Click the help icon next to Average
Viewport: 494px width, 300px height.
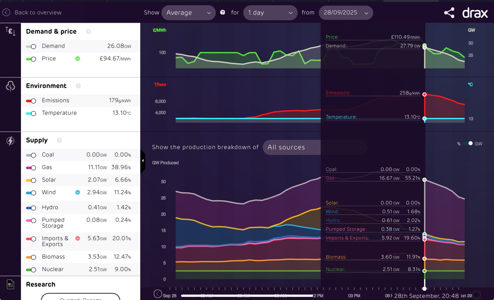coord(223,12)
